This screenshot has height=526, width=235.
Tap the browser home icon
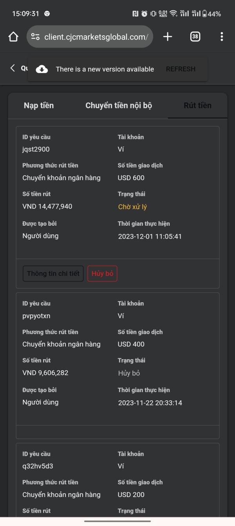point(13,37)
